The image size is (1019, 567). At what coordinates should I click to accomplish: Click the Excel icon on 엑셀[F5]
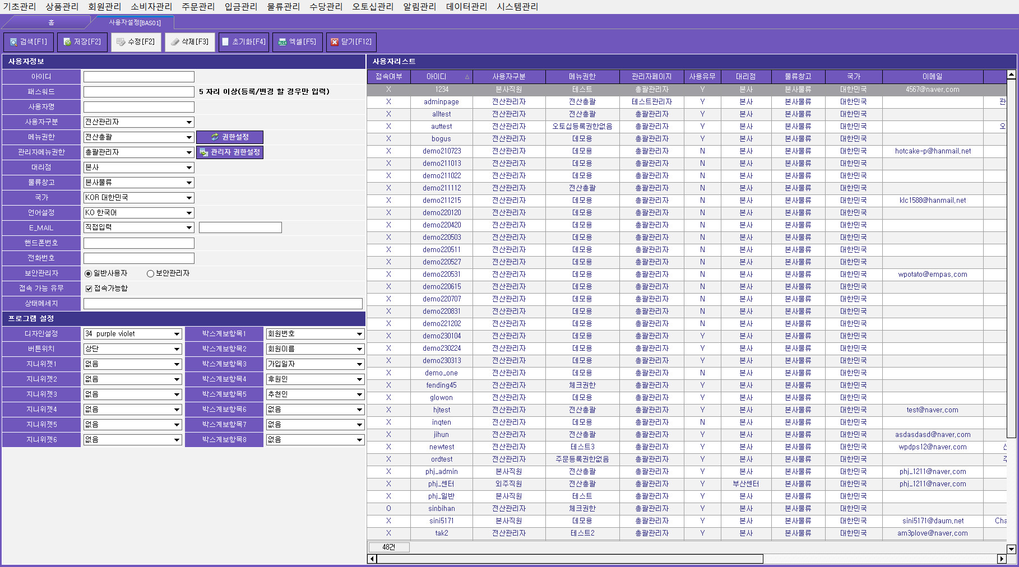coord(282,42)
